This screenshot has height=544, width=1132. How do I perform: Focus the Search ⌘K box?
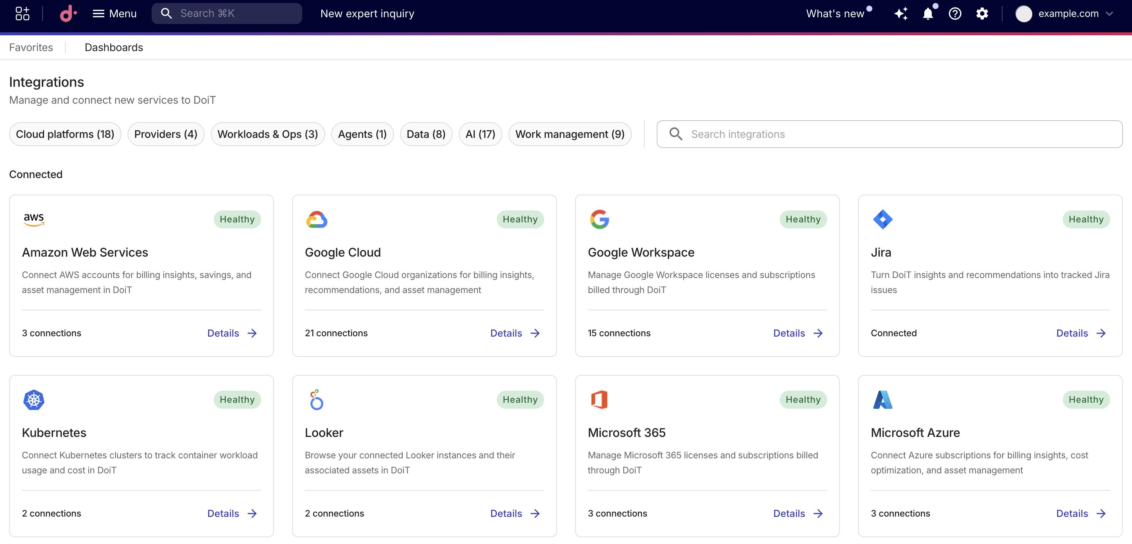227,14
